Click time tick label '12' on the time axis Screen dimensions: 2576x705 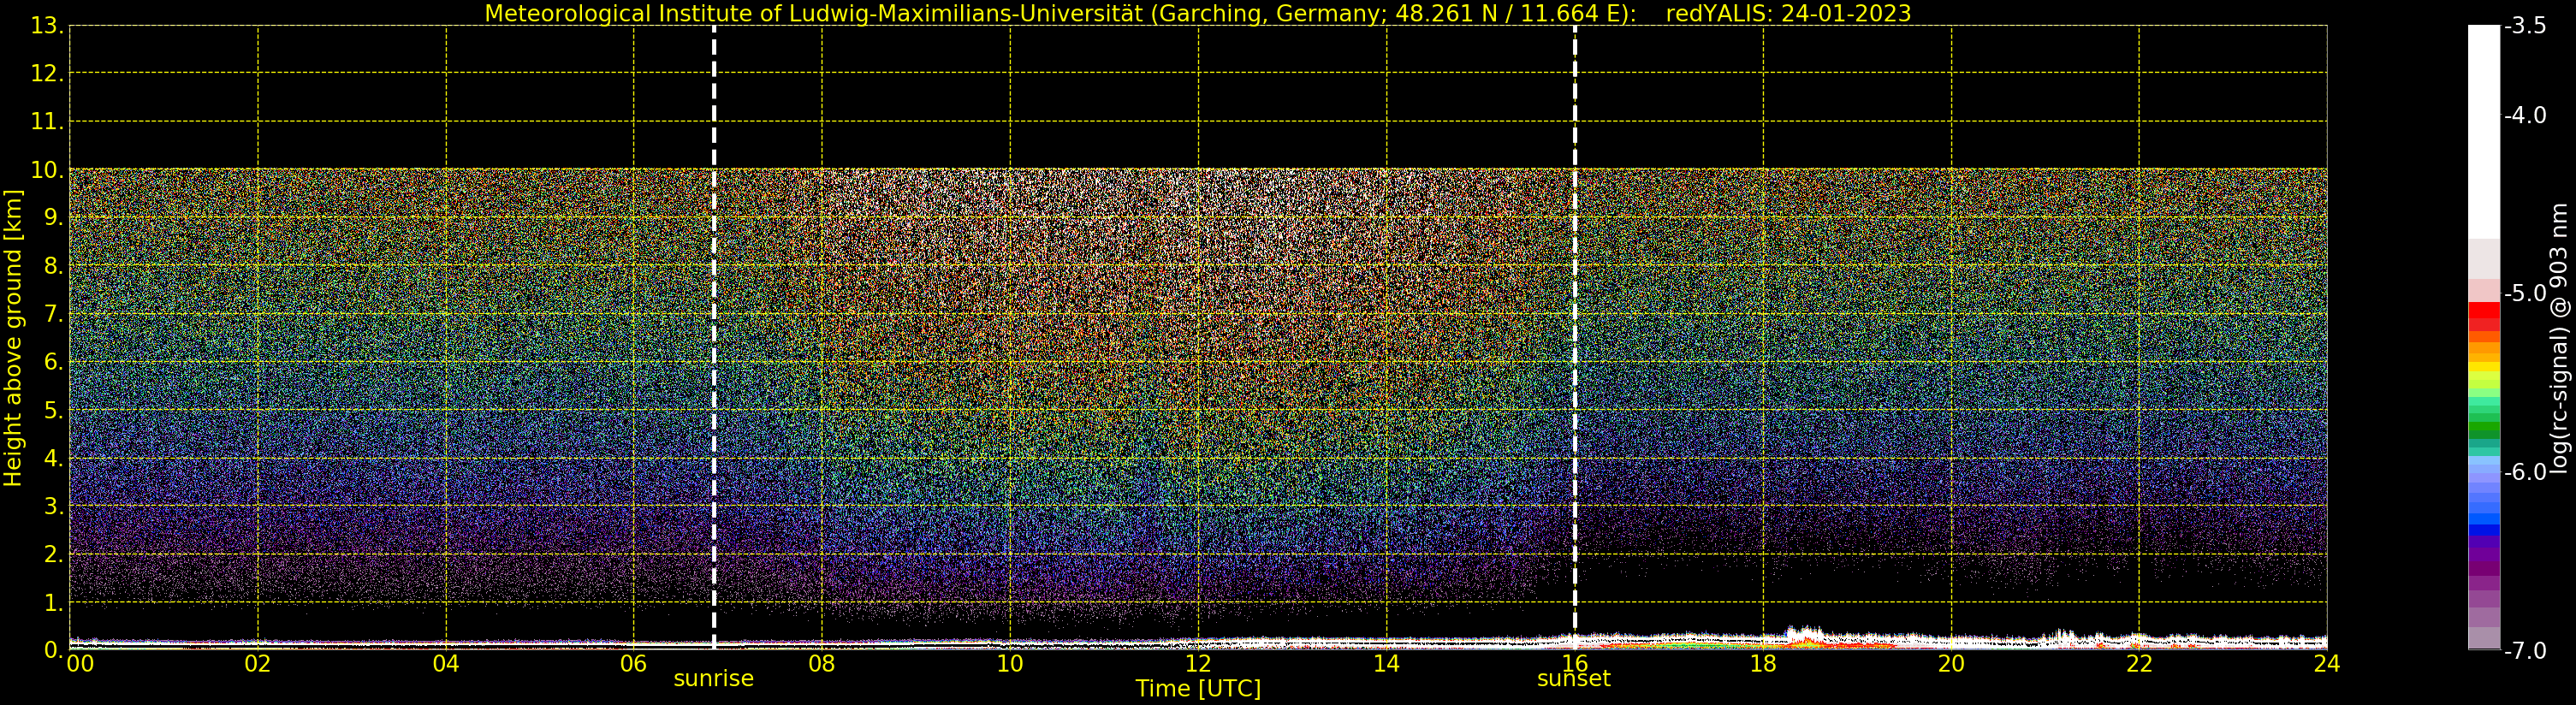1197,664
